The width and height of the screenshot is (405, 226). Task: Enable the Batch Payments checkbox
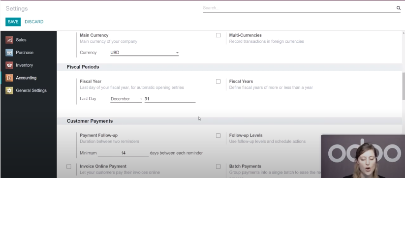click(218, 167)
